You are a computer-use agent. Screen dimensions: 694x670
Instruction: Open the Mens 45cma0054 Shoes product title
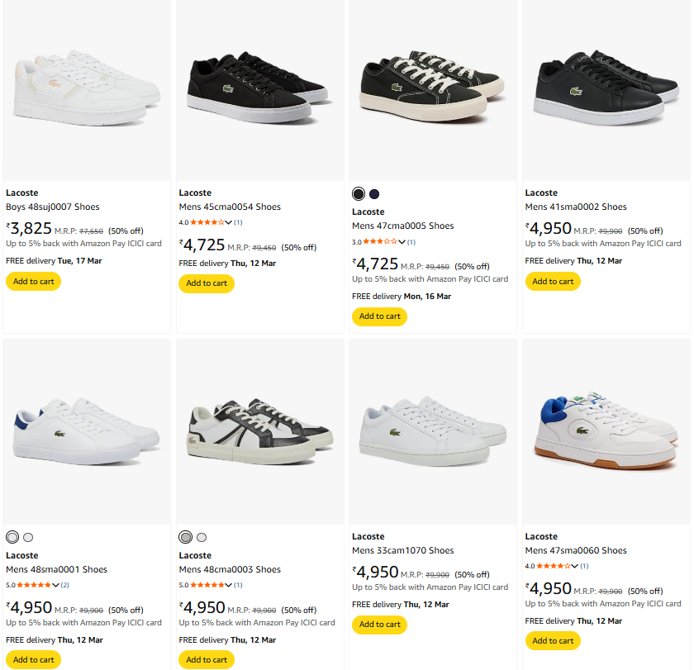230,207
